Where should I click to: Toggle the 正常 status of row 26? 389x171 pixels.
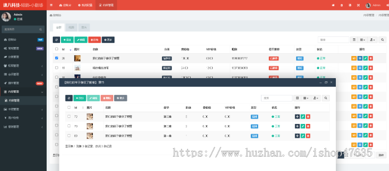[321, 58]
